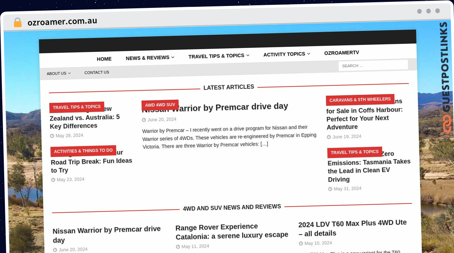This screenshot has height=253, width=454.
Task: Click the LATEST ARTICLES section heading
Action: coord(229,87)
